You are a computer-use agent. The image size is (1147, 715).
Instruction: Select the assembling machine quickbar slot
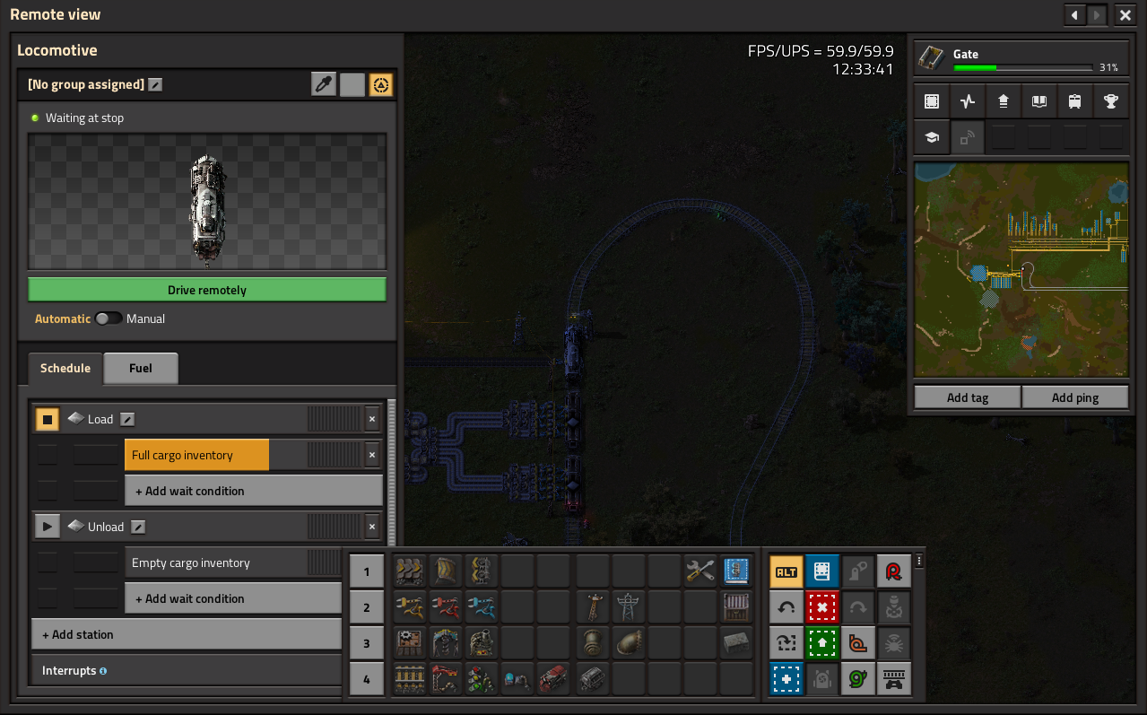click(410, 642)
